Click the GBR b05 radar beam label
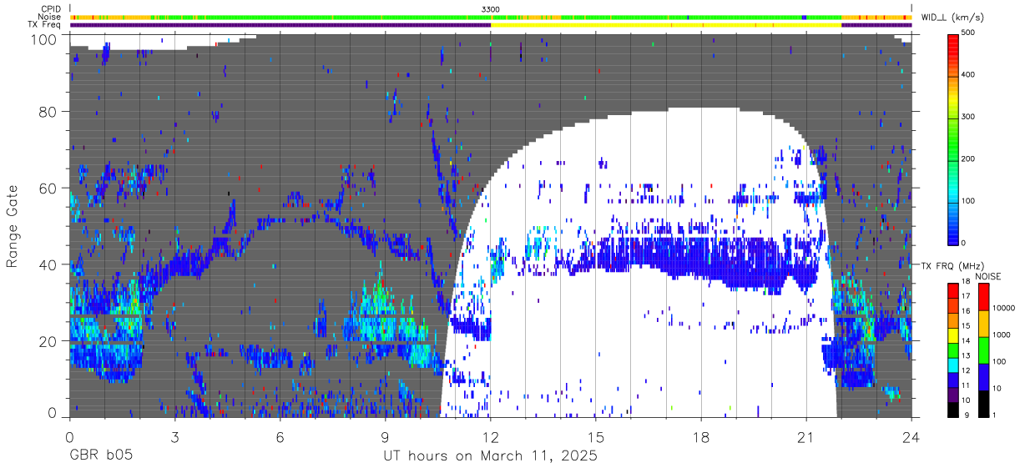 [x=102, y=457]
